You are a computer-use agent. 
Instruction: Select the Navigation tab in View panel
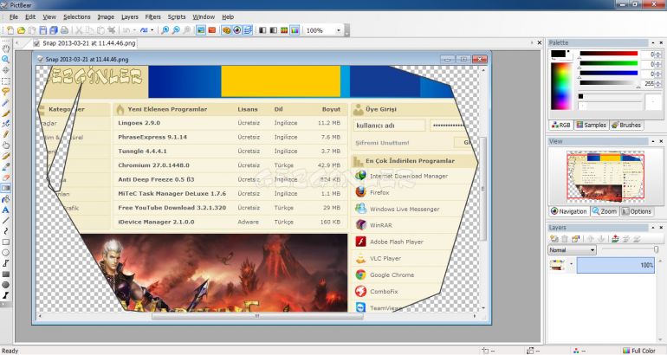tap(569, 211)
